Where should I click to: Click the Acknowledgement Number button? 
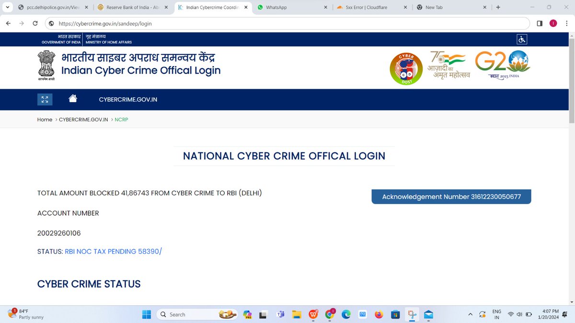point(451,196)
